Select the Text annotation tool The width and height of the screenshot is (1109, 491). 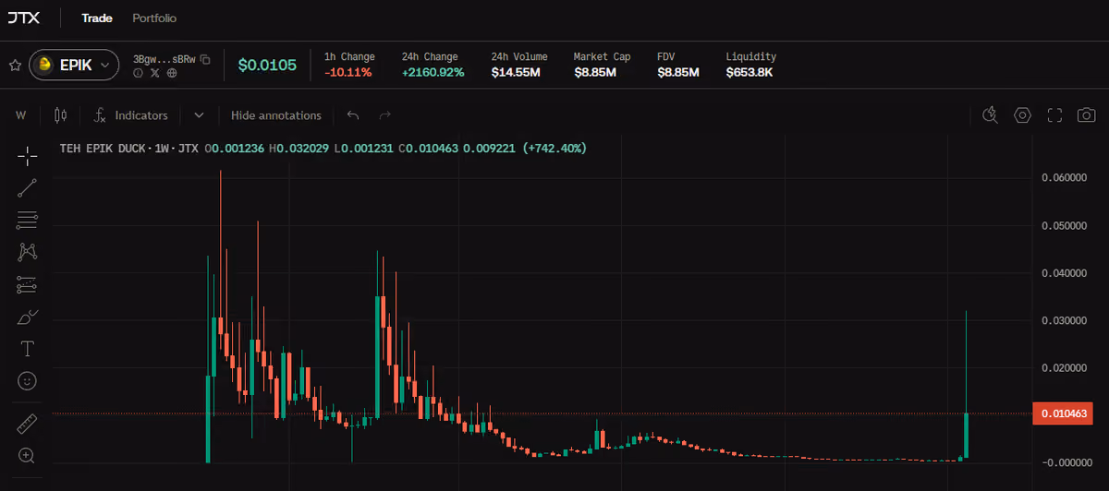28,349
